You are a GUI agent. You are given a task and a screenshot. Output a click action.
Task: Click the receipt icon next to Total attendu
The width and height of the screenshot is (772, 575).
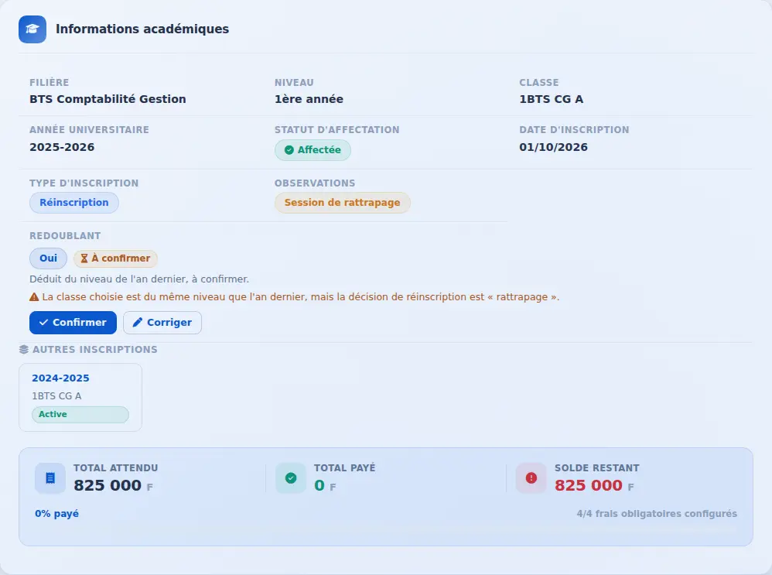click(50, 478)
